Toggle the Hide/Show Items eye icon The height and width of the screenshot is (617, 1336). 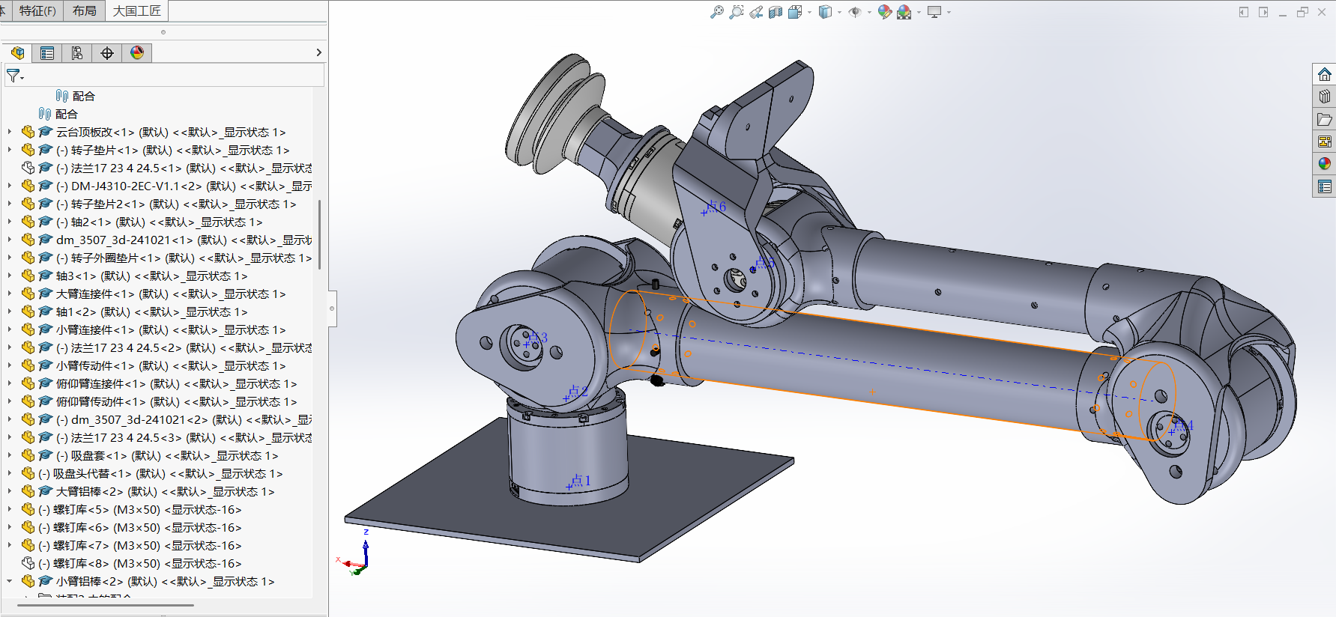tap(854, 12)
